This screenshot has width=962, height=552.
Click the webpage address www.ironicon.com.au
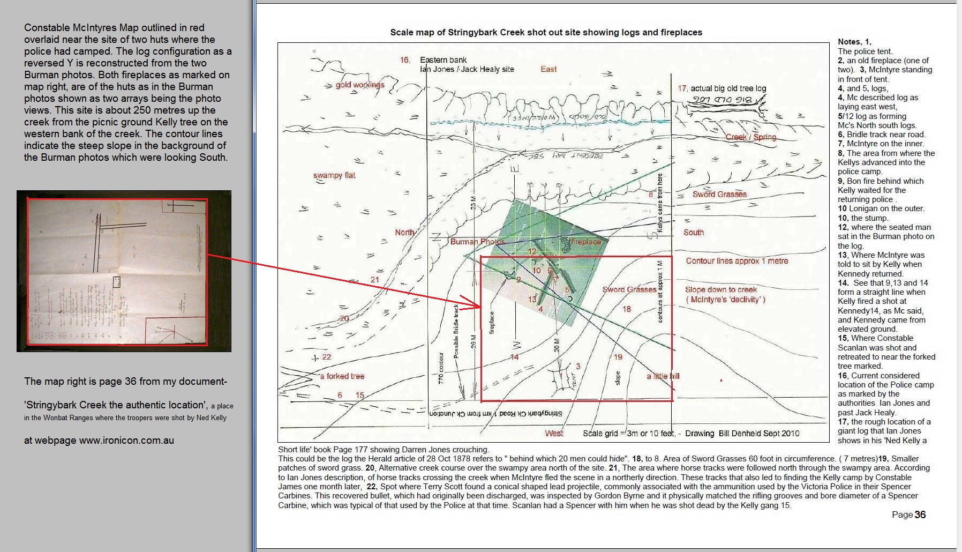(126, 441)
